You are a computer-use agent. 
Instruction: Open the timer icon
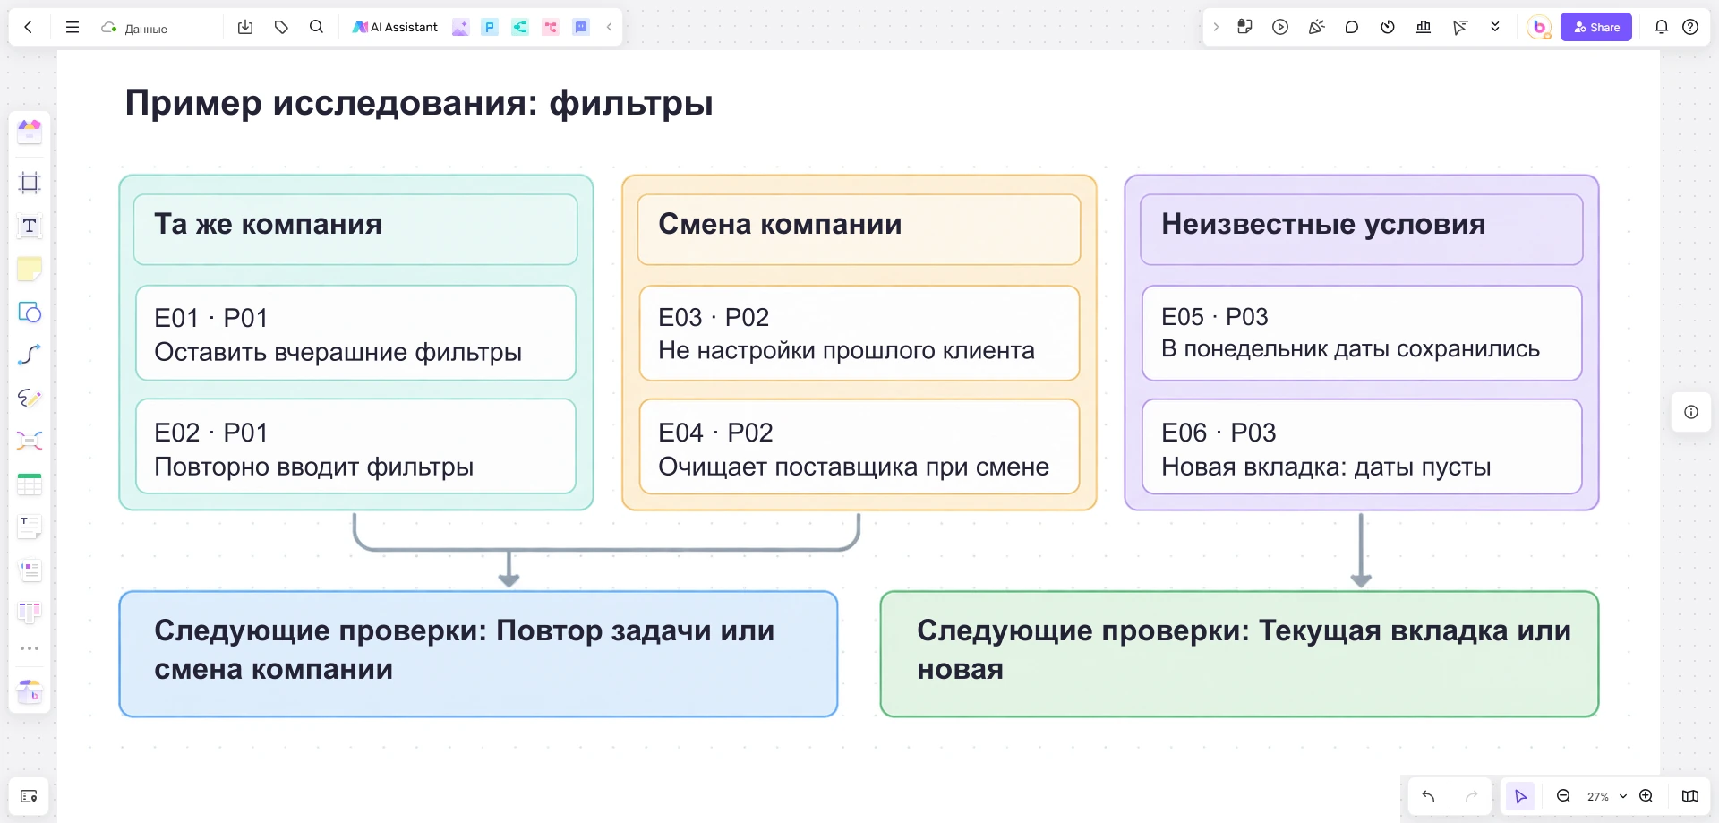coord(1388,27)
